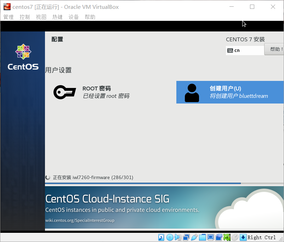Click the VirtualBox window title icon
The height and width of the screenshot is (242, 284).
7,7
